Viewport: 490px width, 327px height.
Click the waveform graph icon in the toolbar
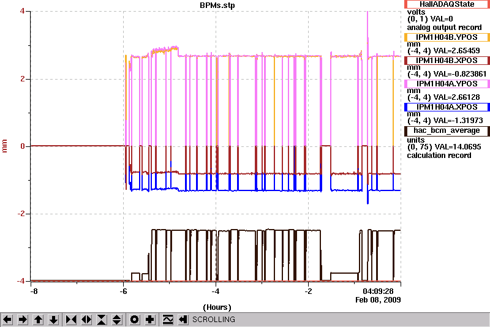point(168,320)
